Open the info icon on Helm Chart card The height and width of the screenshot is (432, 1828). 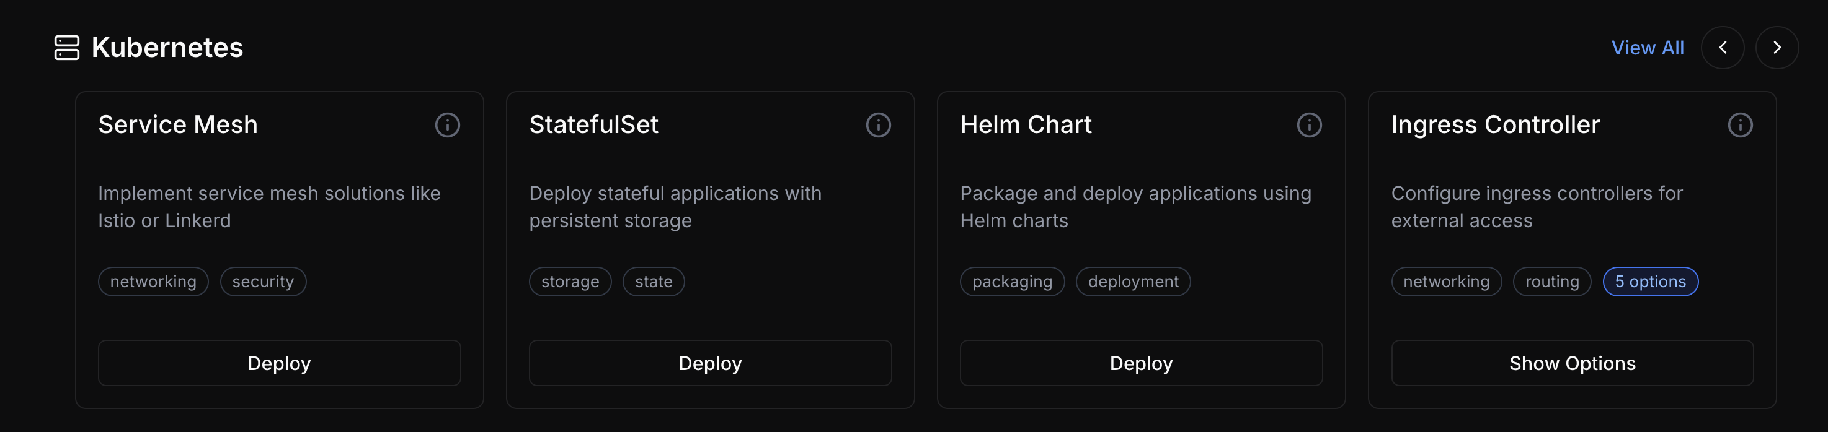point(1309,124)
